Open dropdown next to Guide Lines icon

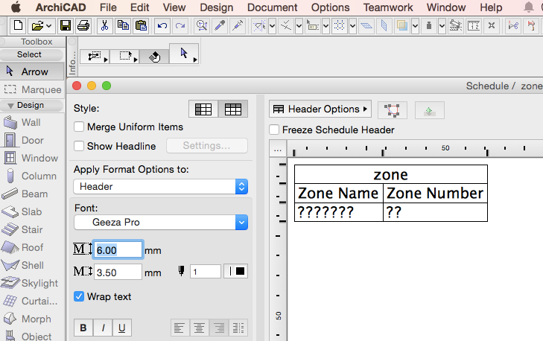(272, 25)
